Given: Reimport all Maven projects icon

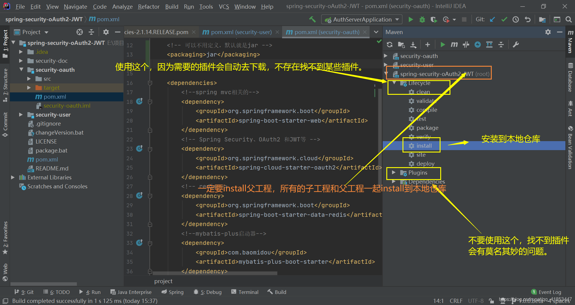Looking at the screenshot, I should 390,45.
